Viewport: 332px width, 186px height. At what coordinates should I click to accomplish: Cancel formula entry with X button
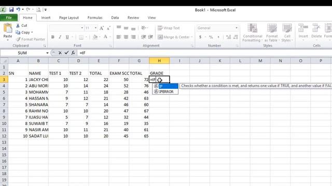point(60,53)
